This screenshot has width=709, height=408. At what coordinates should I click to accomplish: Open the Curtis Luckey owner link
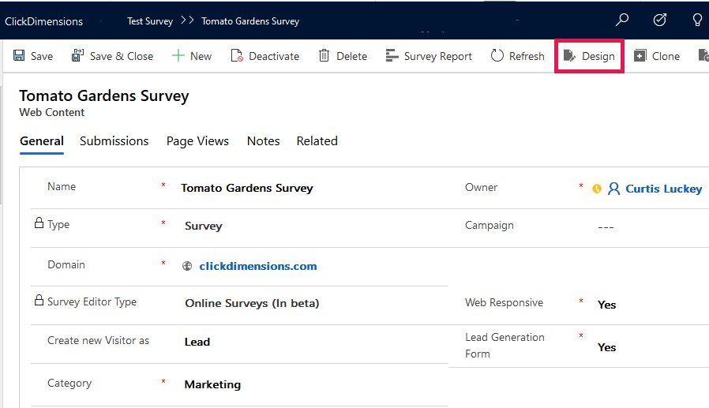click(x=663, y=189)
